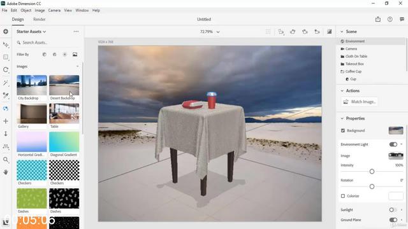
Task: Click the Search Assets field
Action: 48,43
